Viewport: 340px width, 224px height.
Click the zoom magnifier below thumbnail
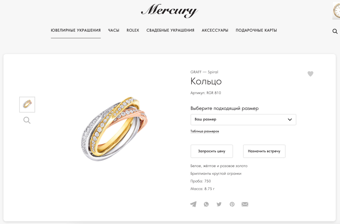point(27,120)
